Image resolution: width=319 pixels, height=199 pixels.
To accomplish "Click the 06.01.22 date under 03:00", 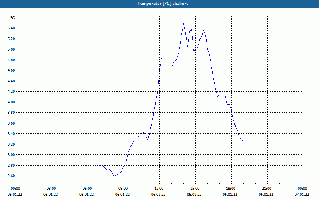I will (x=51, y=195).
